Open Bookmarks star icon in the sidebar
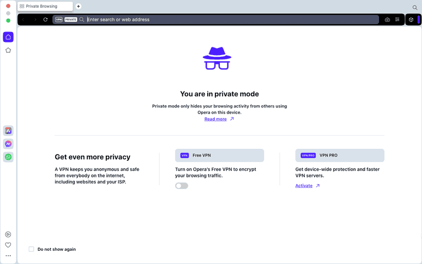Viewport: 422px width, 264px height. tap(8, 50)
